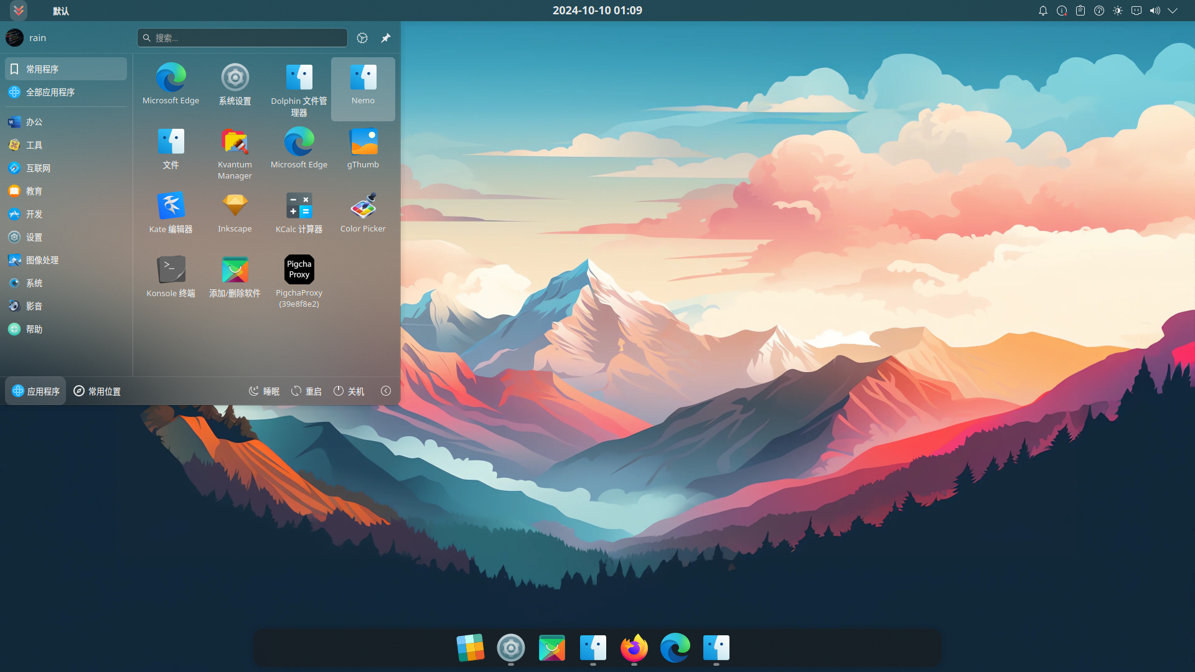Expand the hidden tray icons arrow

point(1173,11)
